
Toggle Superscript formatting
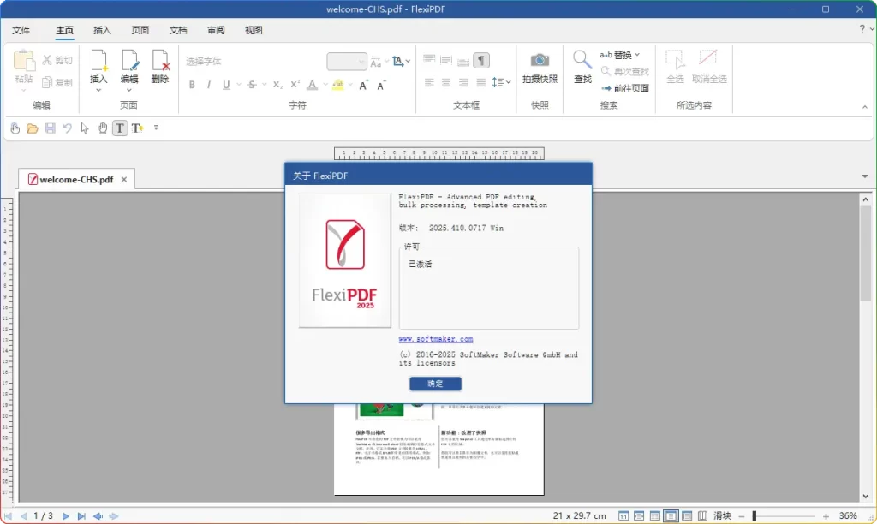(x=295, y=85)
